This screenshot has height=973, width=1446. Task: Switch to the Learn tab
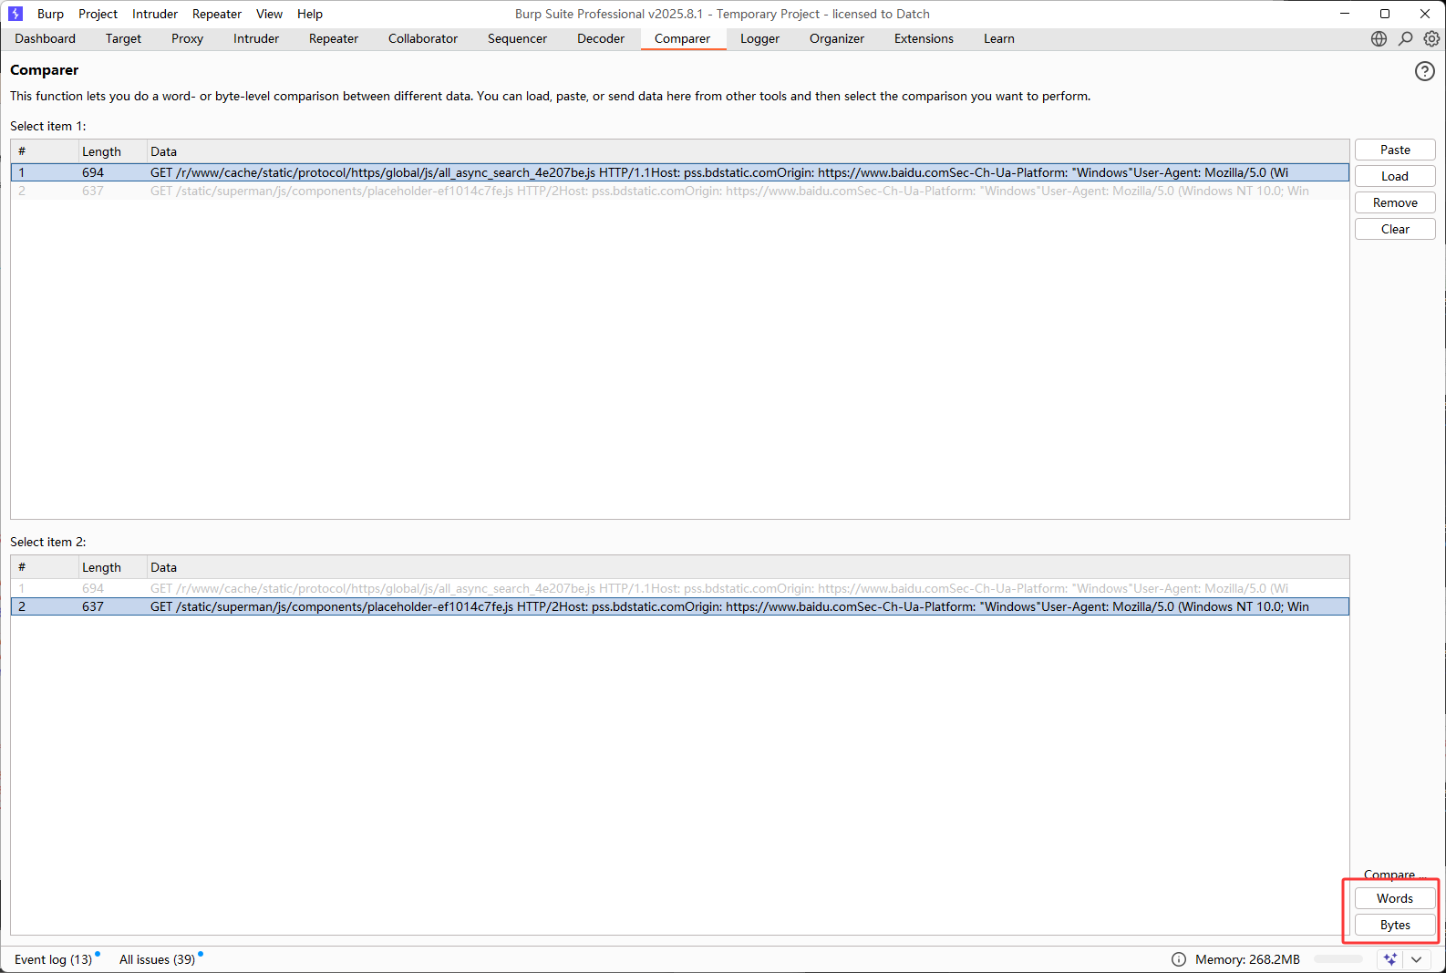998,38
